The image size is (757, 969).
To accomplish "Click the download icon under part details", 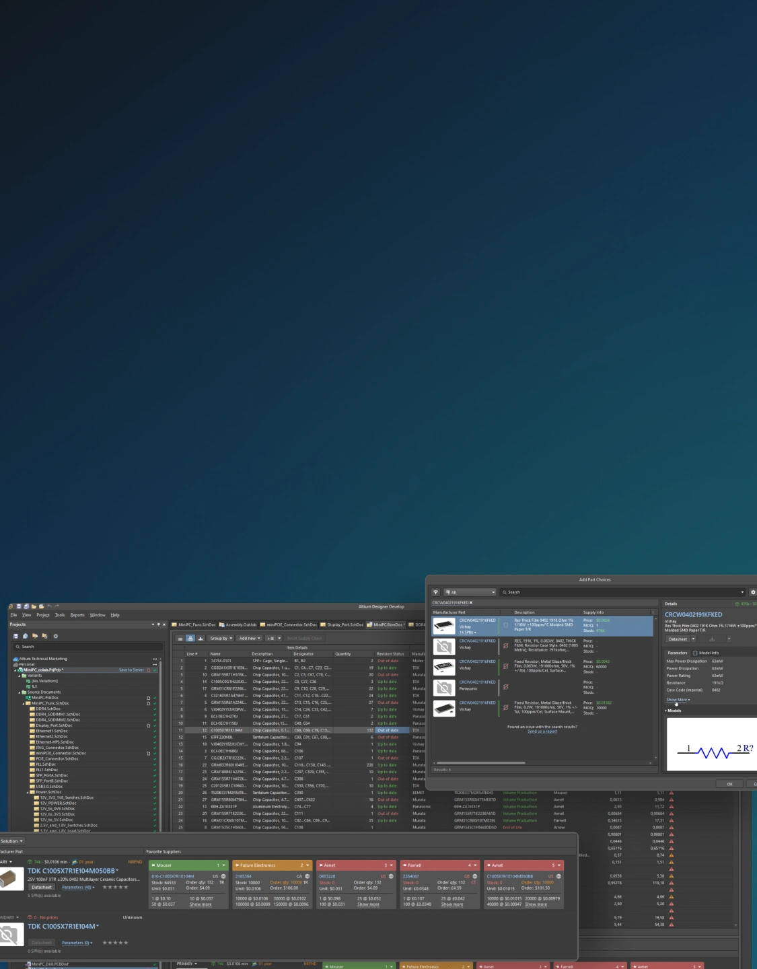I will coord(712,639).
